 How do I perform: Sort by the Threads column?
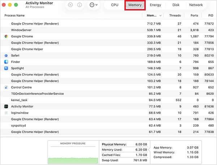point(175,15)
